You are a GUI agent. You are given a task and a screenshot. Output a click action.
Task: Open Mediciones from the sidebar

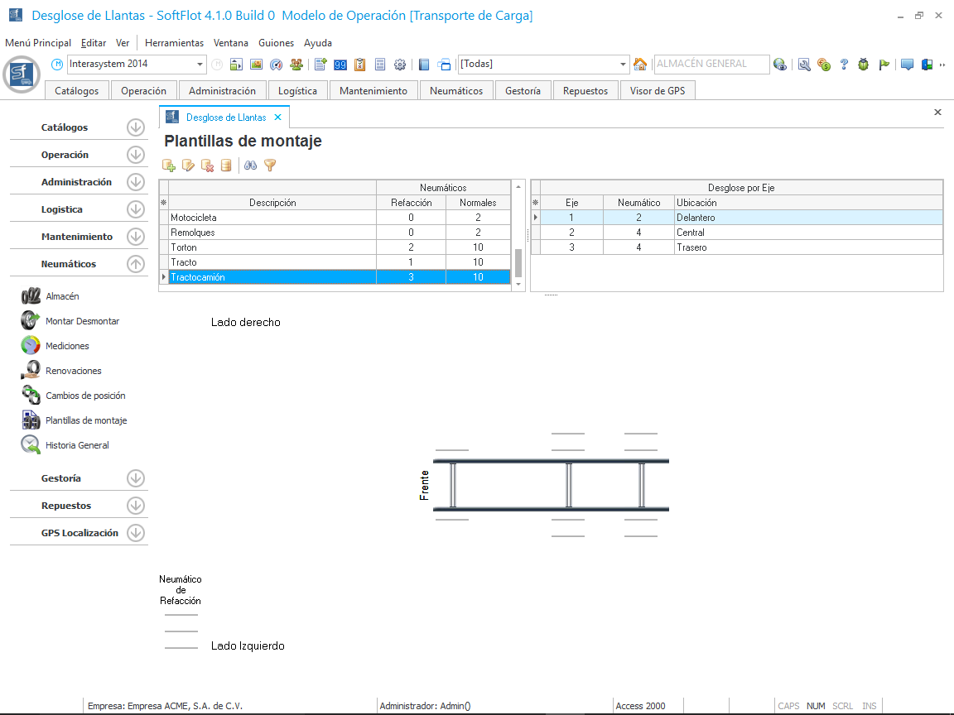(67, 346)
